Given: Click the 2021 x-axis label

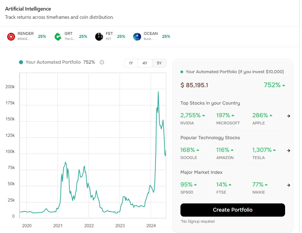Looking at the screenshot, I should [58, 226].
